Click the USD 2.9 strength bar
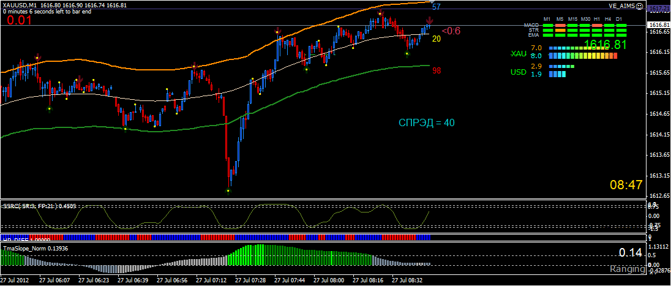Viewport: 671px width, 286px height. click(x=561, y=67)
